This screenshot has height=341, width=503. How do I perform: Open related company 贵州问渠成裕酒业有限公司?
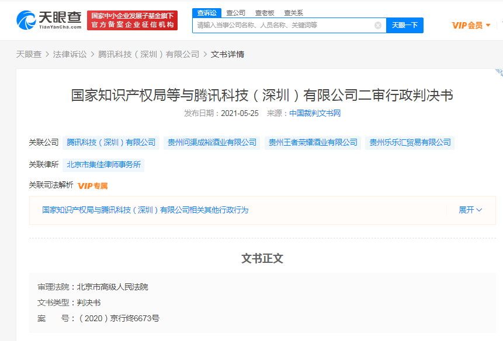pyautogui.click(x=212, y=142)
